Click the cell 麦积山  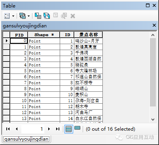click(88, 95)
